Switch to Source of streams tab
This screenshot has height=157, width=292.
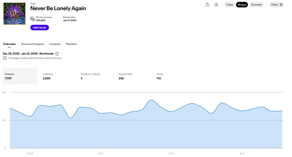tap(33, 44)
